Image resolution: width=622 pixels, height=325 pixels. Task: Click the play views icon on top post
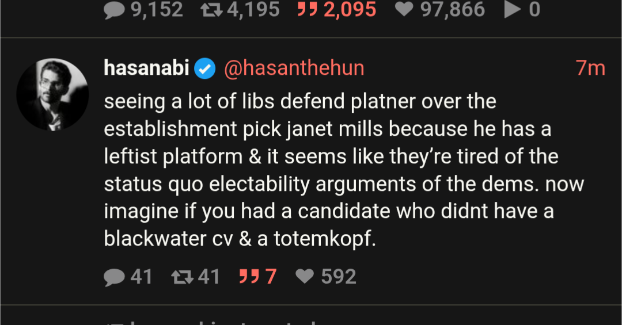pos(512,10)
